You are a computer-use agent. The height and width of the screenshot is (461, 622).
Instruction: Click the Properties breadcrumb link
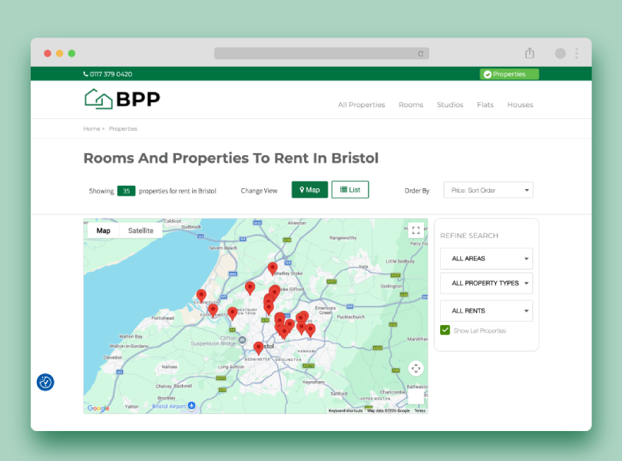[x=123, y=128]
